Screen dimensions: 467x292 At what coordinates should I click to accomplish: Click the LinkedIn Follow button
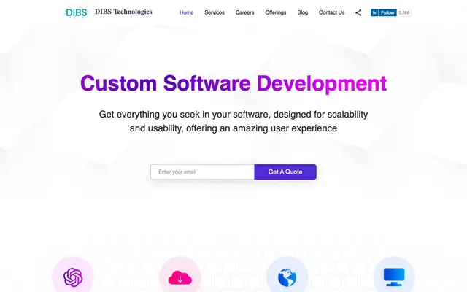click(384, 12)
